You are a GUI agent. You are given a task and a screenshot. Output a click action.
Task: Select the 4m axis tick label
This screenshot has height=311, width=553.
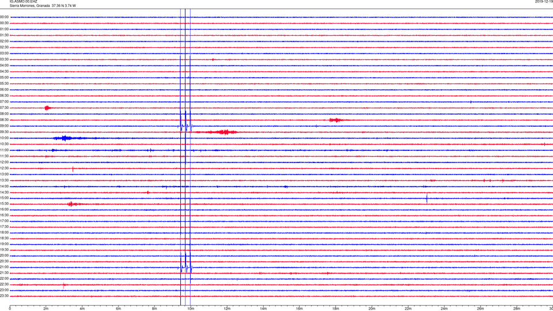82,309
